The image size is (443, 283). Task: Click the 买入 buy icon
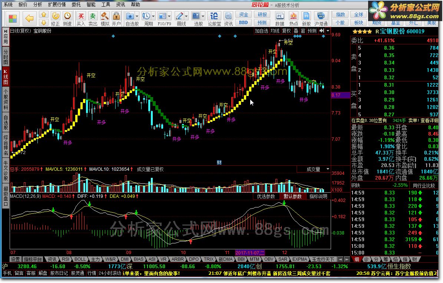pyautogui.click(x=81, y=16)
